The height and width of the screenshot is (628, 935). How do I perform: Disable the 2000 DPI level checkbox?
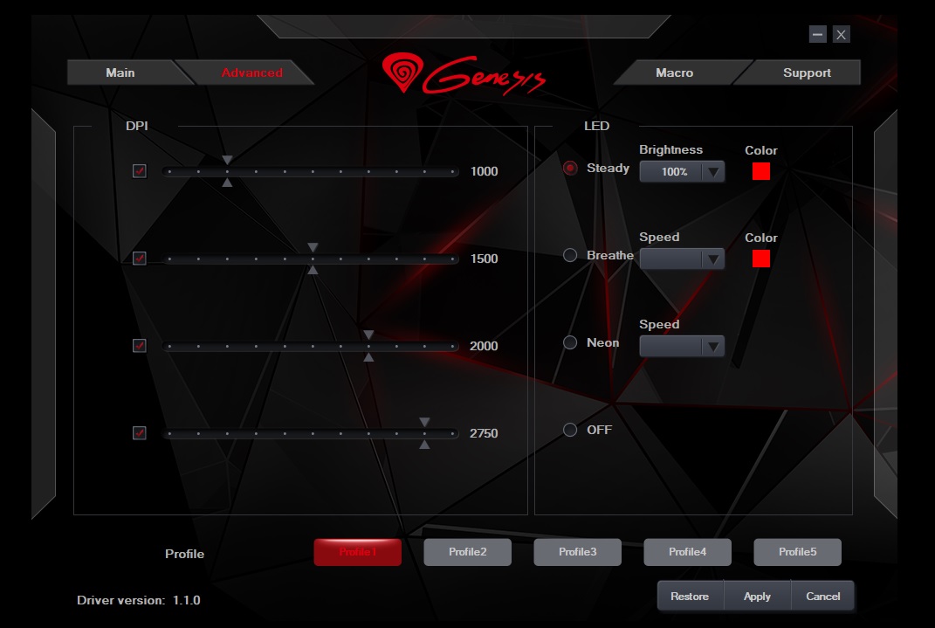[140, 346]
